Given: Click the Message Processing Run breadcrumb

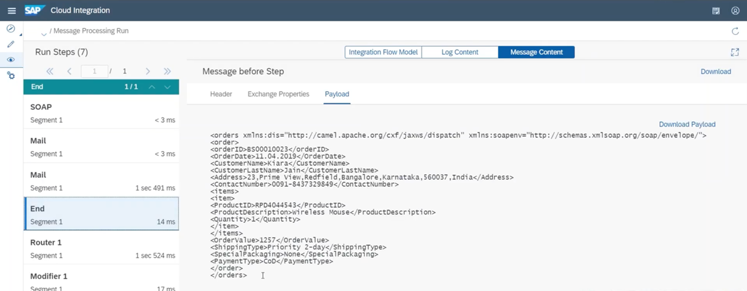Looking at the screenshot, I should pyautogui.click(x=91, y=31).
